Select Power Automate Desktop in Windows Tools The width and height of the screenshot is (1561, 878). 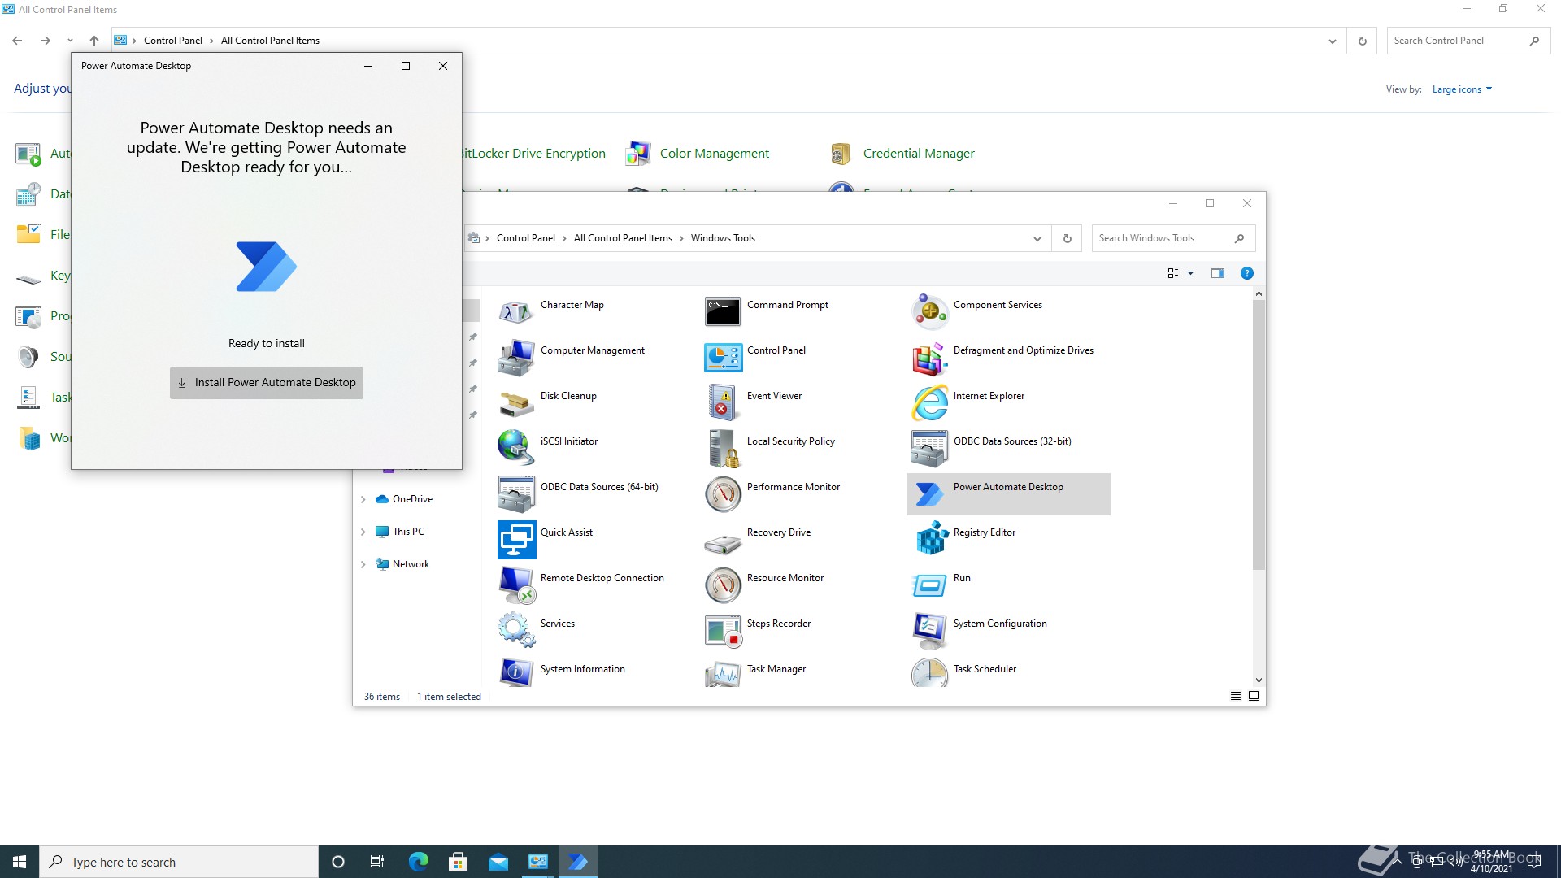[x=1008, y=493]
